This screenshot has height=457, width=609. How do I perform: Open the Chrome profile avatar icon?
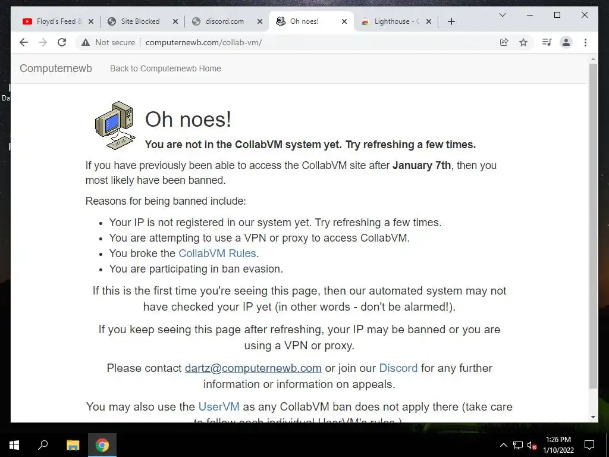point(566,42)
